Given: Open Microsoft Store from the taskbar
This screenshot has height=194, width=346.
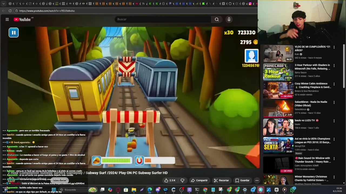Looking at the screenshot, I should tap(126, 190).
